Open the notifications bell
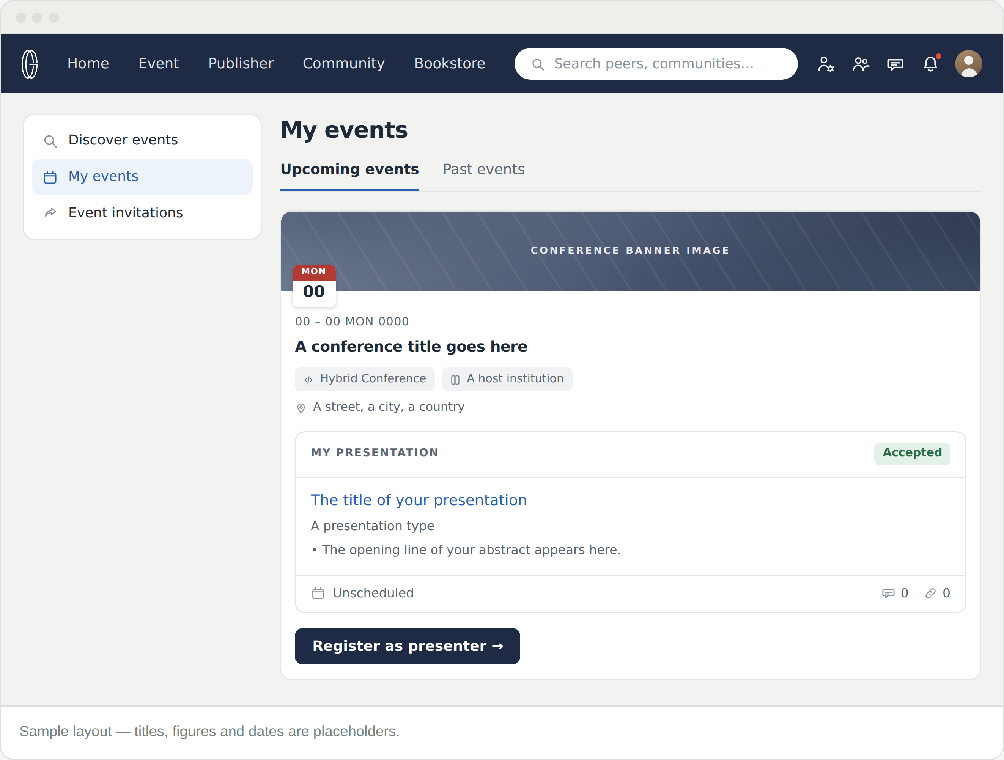1004x760 pixels. 930,63
